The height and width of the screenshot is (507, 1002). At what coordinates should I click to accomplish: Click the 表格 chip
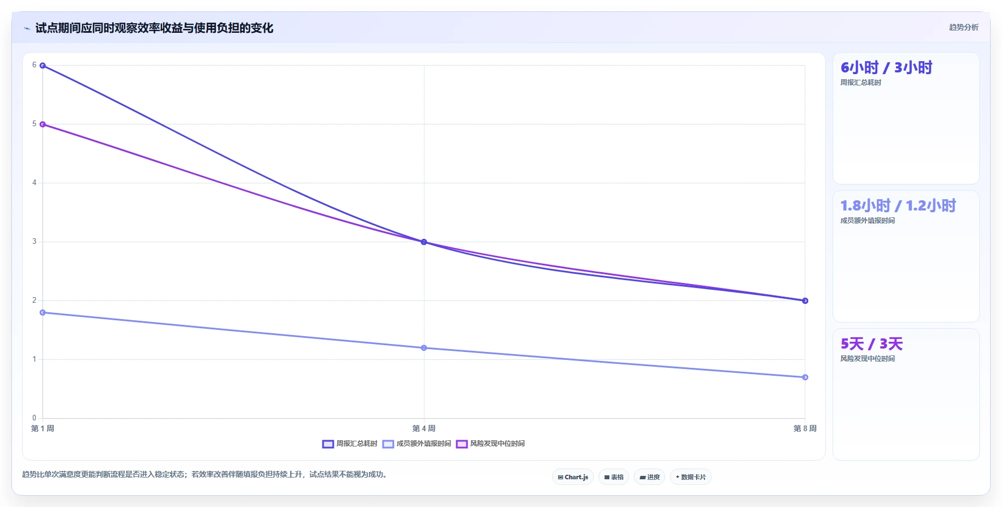[614, 477]
